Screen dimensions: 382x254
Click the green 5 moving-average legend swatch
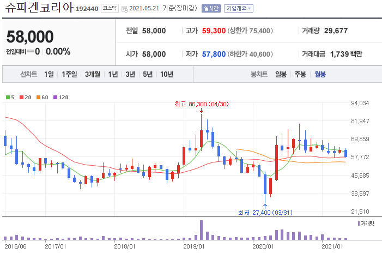(x=8, y=97)
